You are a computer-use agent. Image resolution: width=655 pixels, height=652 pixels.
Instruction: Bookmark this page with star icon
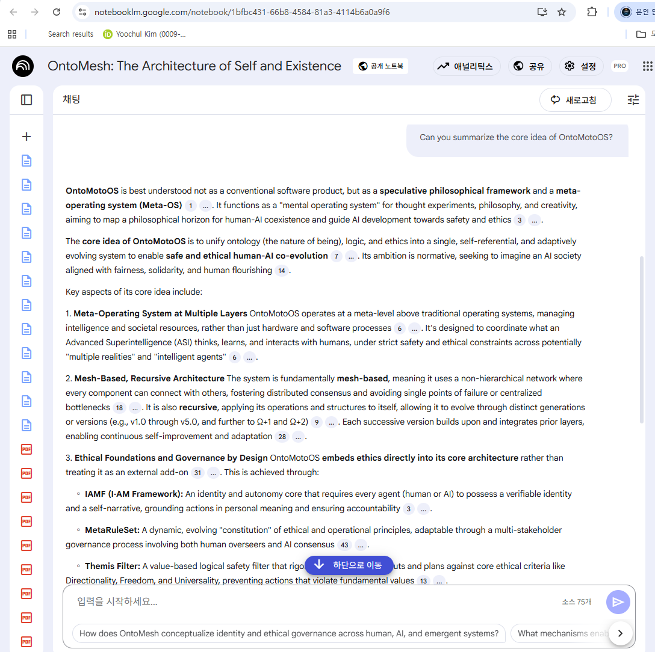(x=562, y=12)
